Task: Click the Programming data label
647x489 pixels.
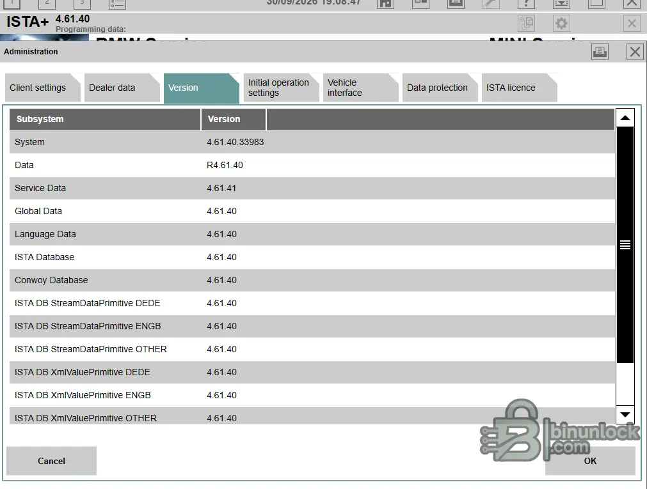Action: point(91,29)
